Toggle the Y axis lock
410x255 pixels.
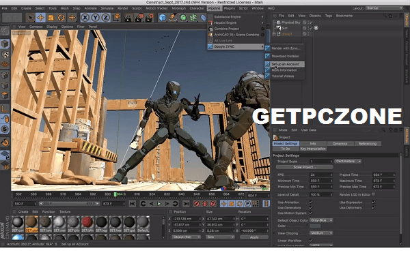pyautogui.click(x=95, y=18)
